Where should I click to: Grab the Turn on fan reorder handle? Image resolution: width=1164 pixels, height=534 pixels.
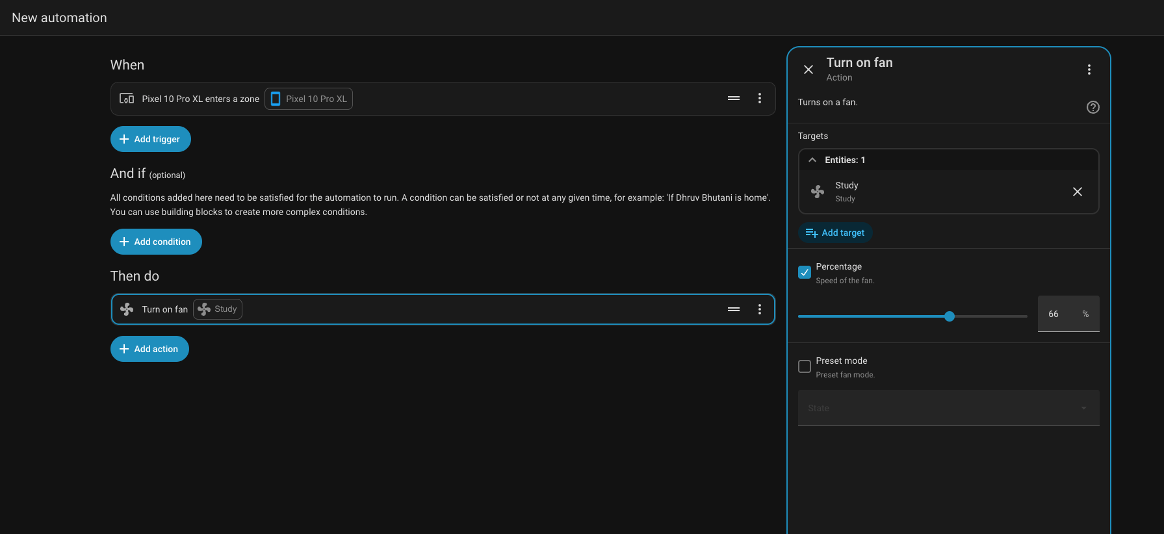coord(733,309)
